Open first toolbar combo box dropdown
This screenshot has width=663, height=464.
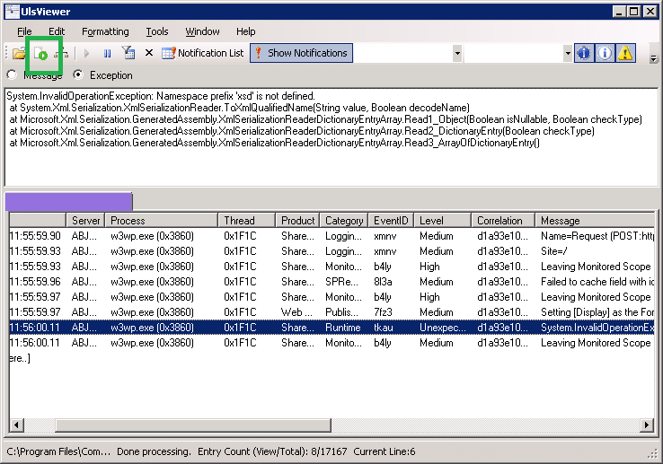457,54
